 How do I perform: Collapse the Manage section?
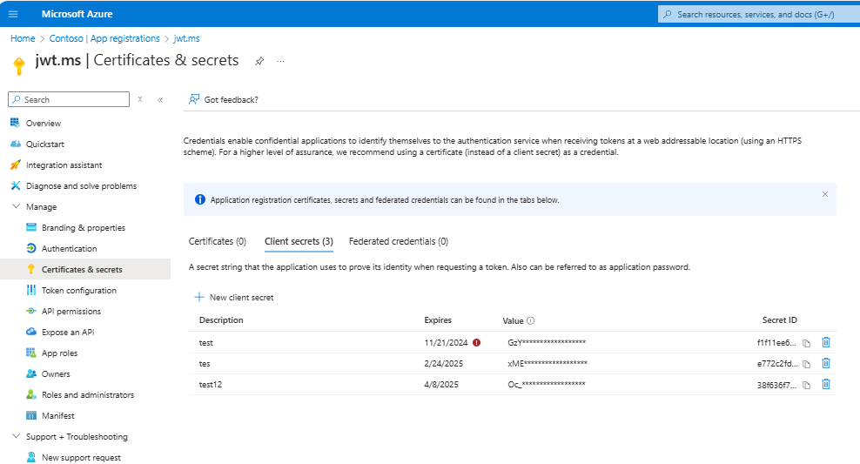tap(16, 206)
